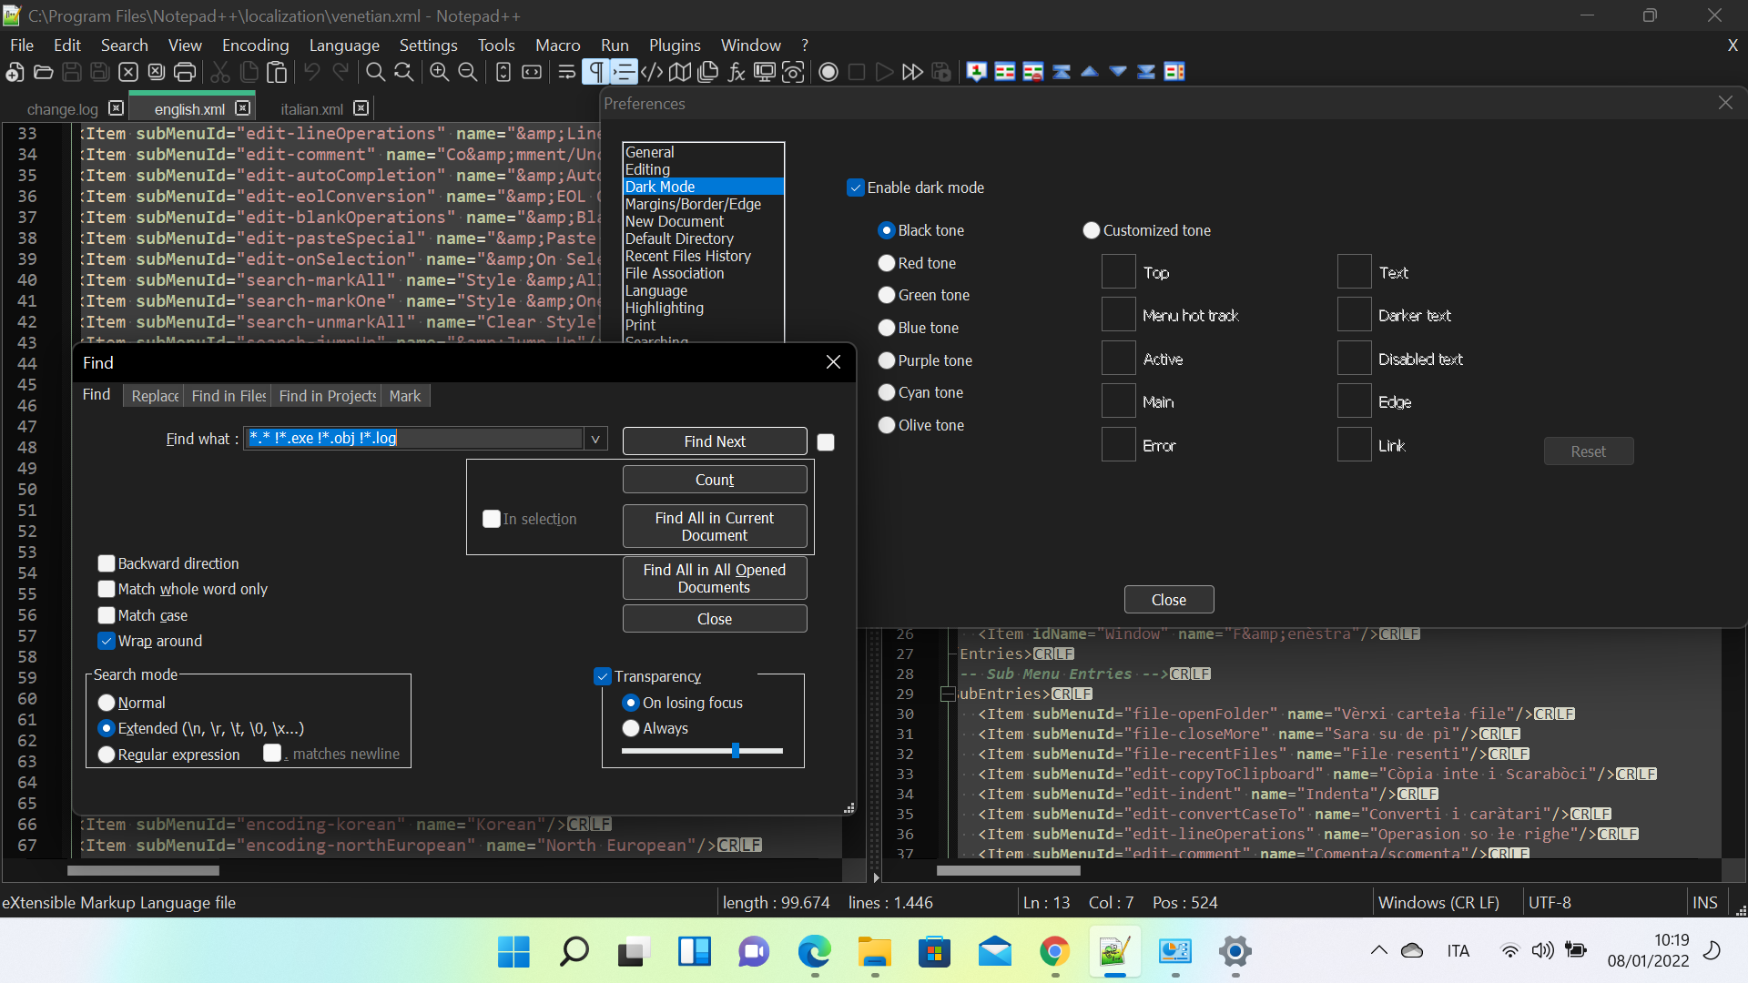This screenshot has height=983, width=1748.
Task: Switch to the italian.xml tab
Action: click(310, 108)
